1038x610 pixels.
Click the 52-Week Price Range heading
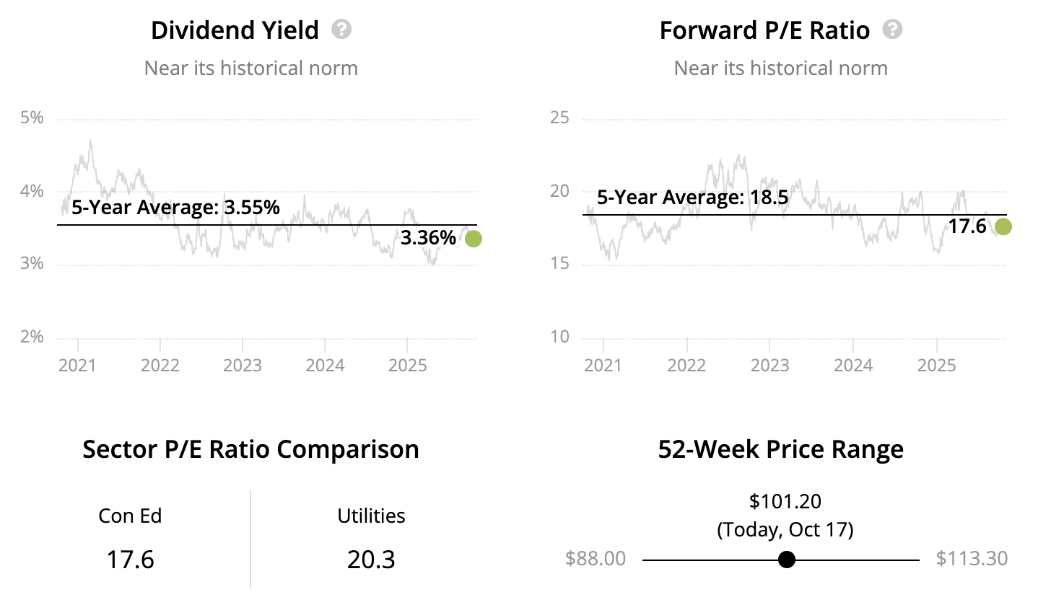(x=780, y=449)
